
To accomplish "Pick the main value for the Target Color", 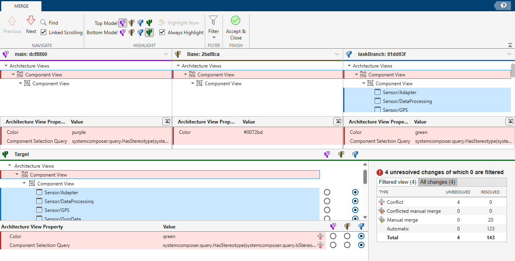I will [333, 236].
